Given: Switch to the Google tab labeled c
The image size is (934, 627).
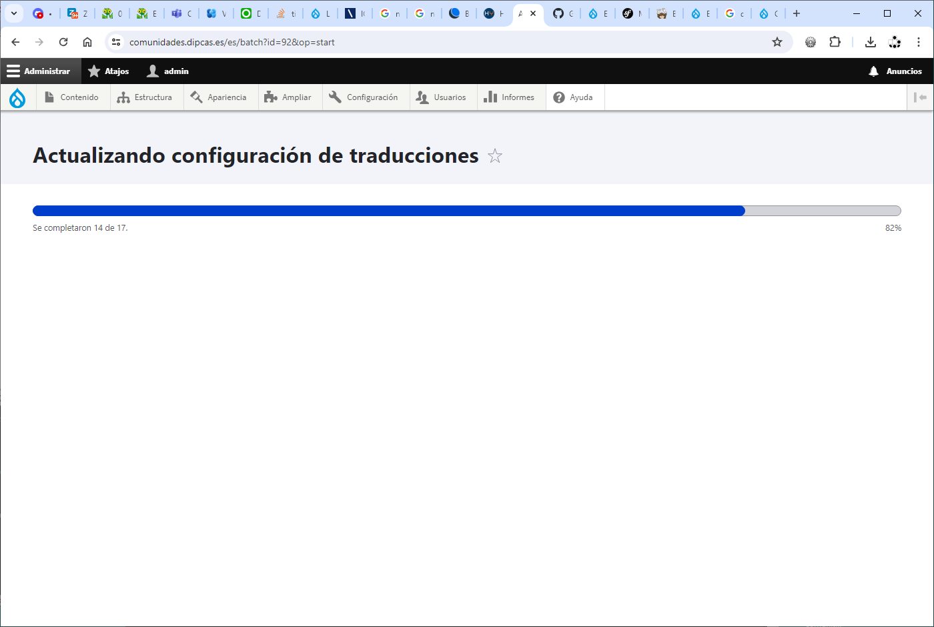Looking at the screenshot, I should tap(735, 13).
